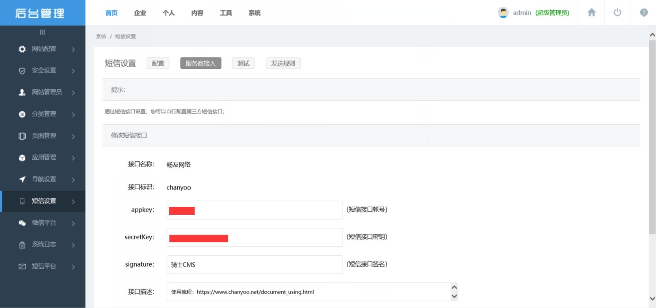Click the (短信接口帐号) hint text
Screen dimensions: 656x308
pos(367,209)
